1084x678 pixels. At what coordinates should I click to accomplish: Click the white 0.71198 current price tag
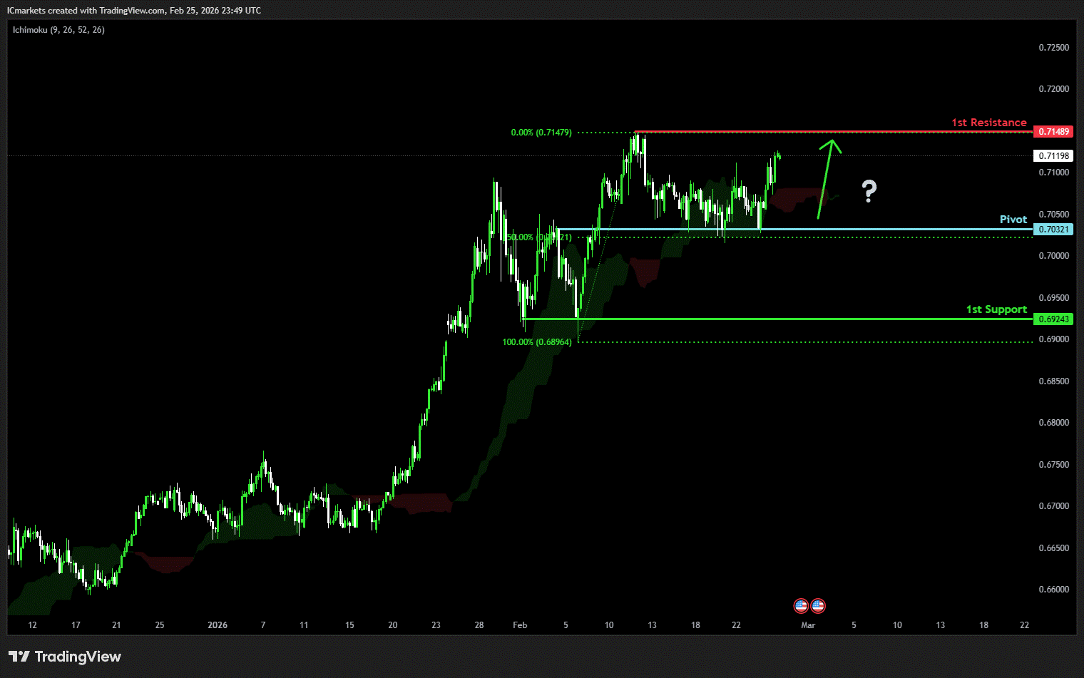pos(1053,156)
